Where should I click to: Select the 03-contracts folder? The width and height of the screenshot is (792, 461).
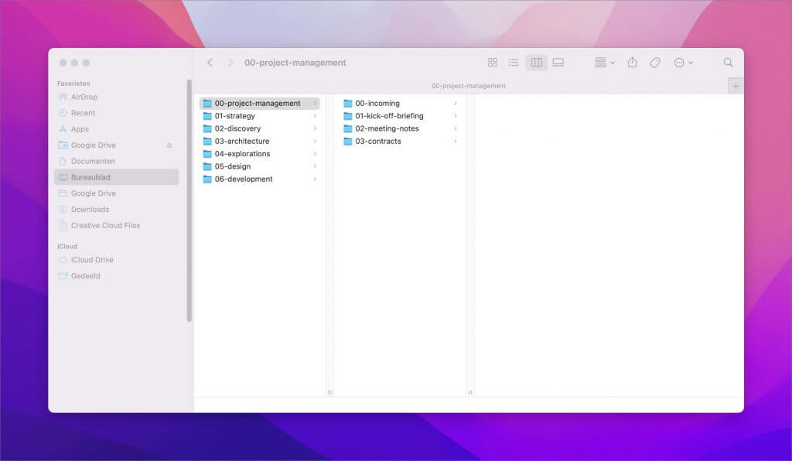click(x=400, y=142)
